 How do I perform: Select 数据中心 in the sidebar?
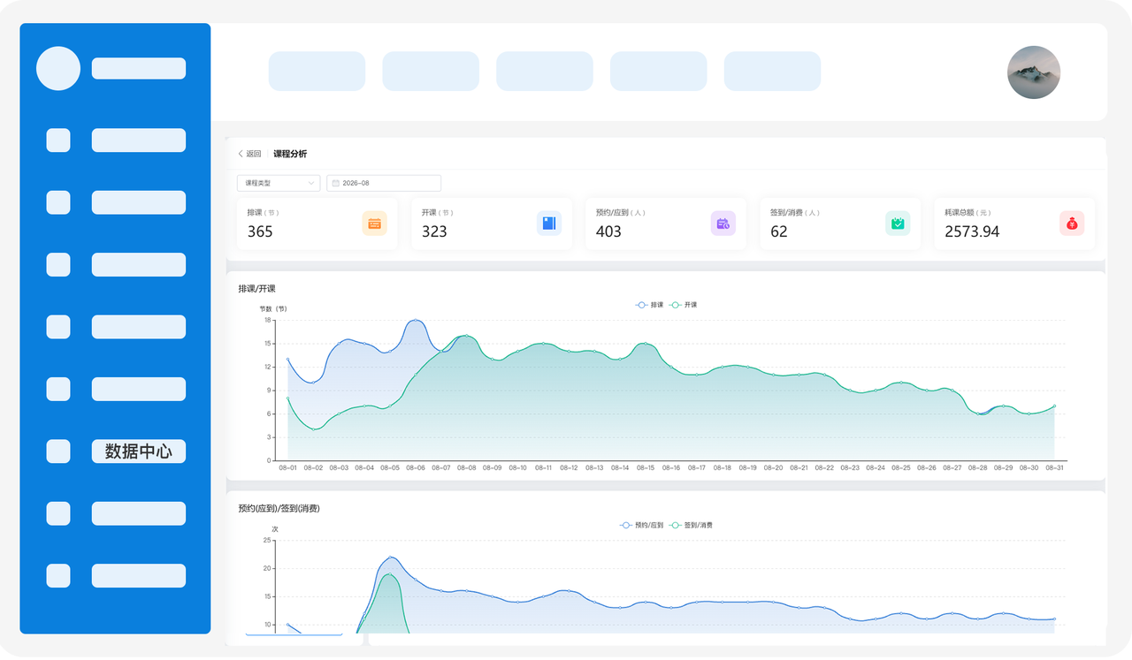(139, 451)
